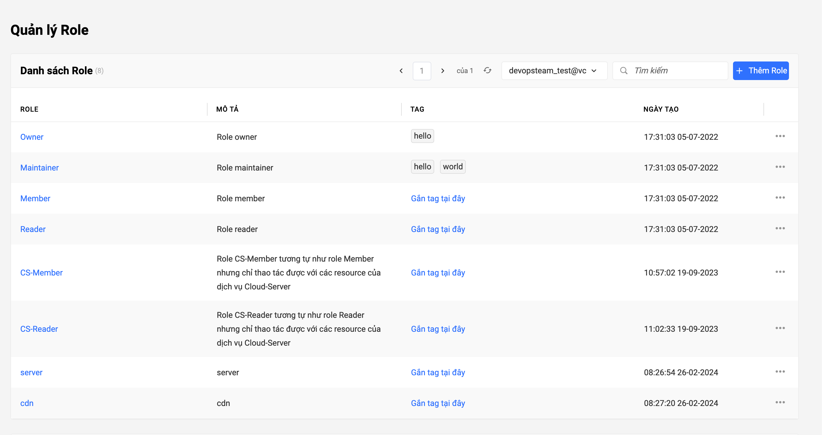Go to the previous page arrow
This screenshot has width=822, height=435.
point(401,70)
